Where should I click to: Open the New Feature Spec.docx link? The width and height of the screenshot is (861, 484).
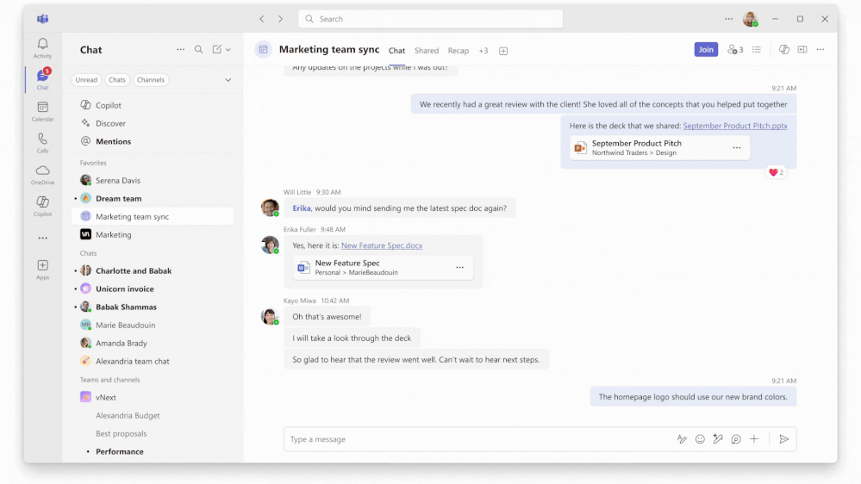pyautogui.click(x=382, y=245)
